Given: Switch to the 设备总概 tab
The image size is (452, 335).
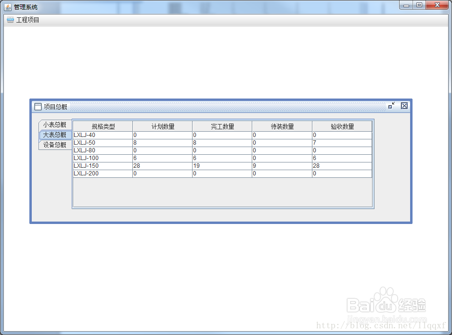Looking at the screenshot, I should (54, 146).
